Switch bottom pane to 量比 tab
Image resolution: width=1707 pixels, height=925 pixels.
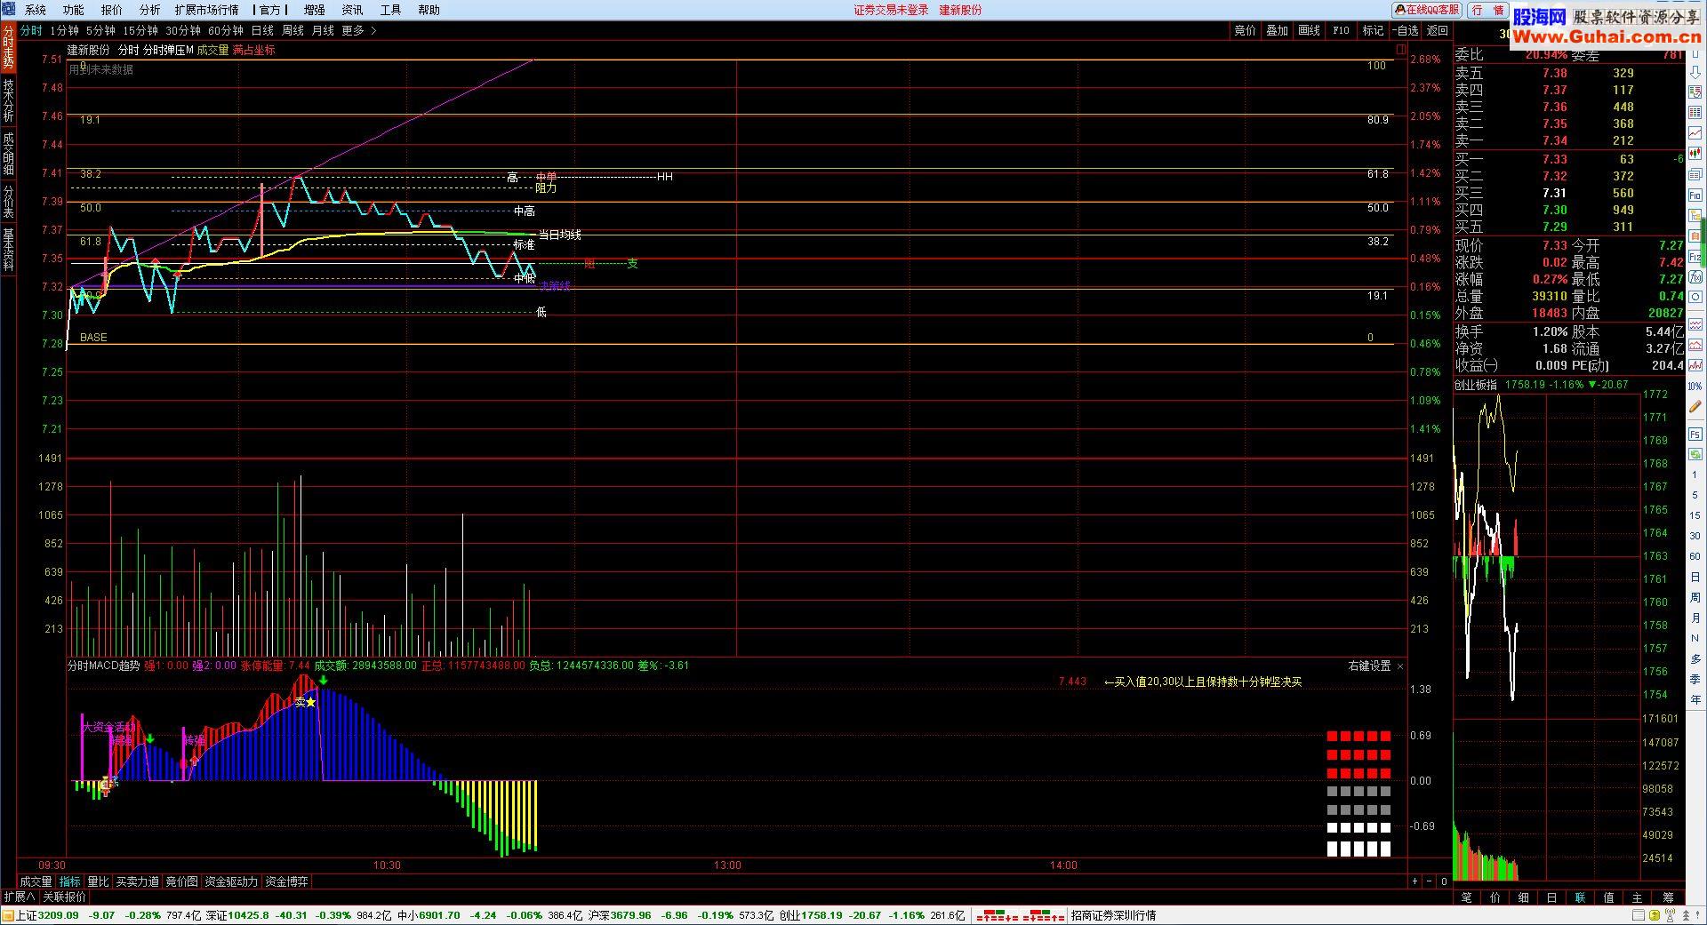point(98,881)
